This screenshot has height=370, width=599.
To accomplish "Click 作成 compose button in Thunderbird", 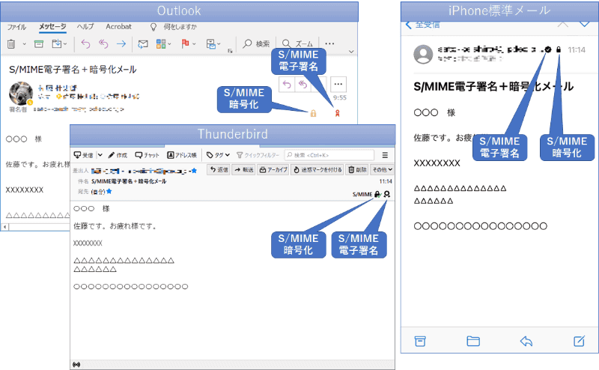I will [x=118, y=155].
